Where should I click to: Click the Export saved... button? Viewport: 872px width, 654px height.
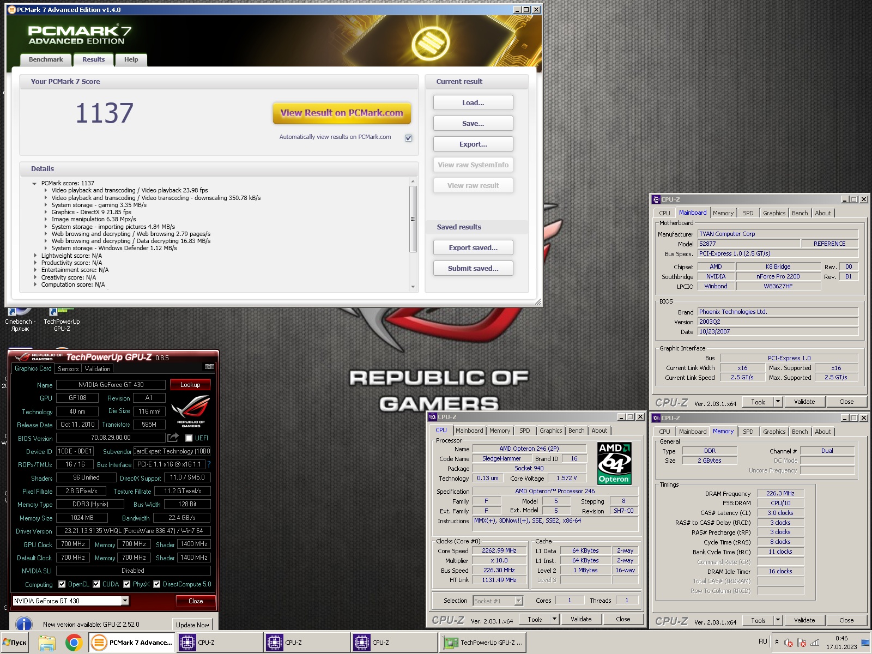[x=473, y=247]
